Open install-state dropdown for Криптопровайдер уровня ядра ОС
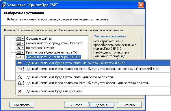Screen dimensions: 171x111 pyautogui.click(x=20, y=52)
